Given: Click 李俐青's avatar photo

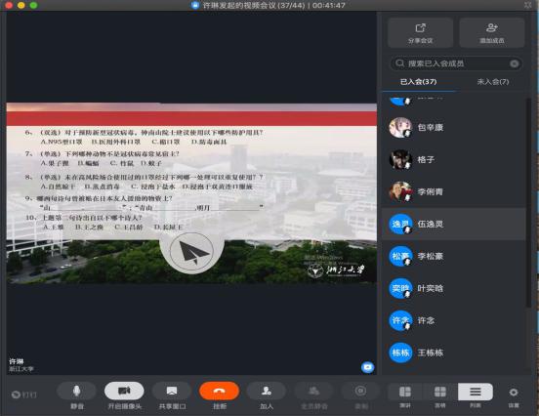Looking at the screenshot, I should (400, 191).
